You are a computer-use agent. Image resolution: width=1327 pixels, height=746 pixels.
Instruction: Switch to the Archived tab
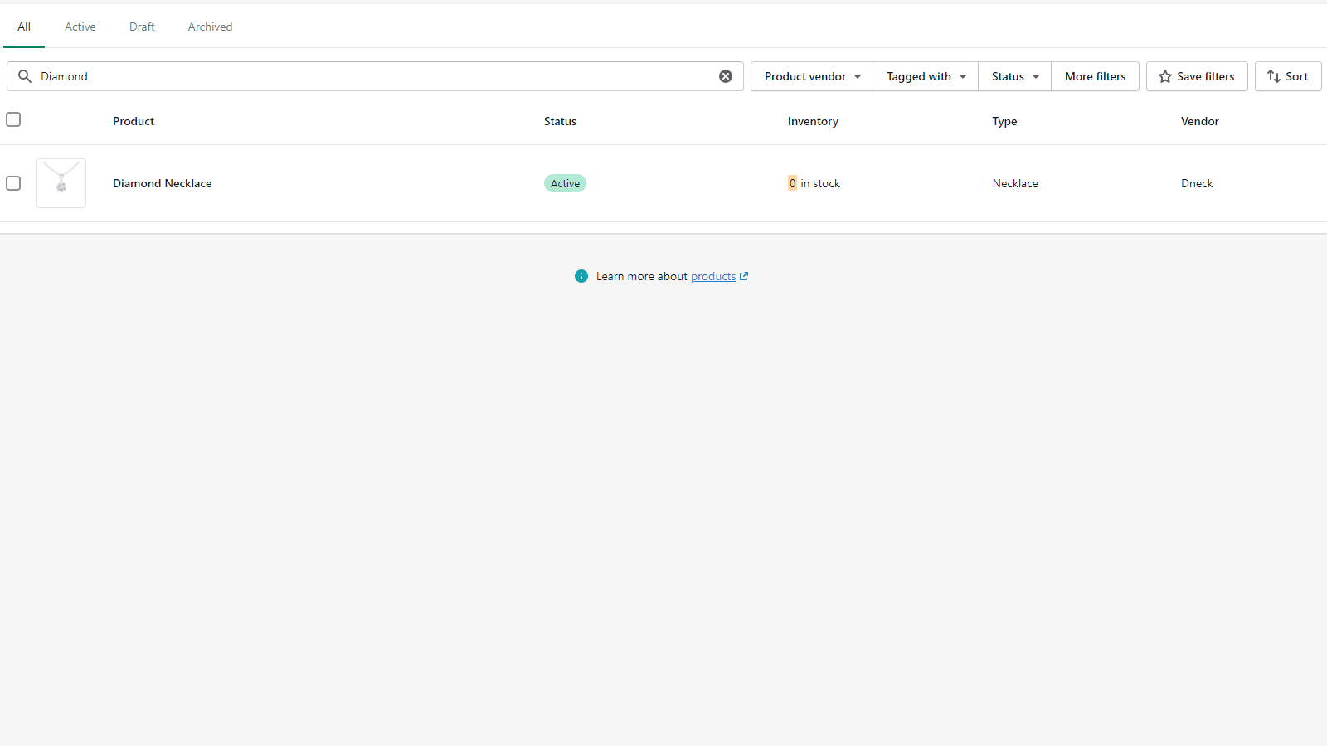[x=210, y=27]
